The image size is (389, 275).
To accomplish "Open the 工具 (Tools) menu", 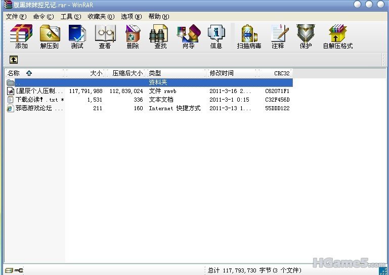I will tap(70, 16).
